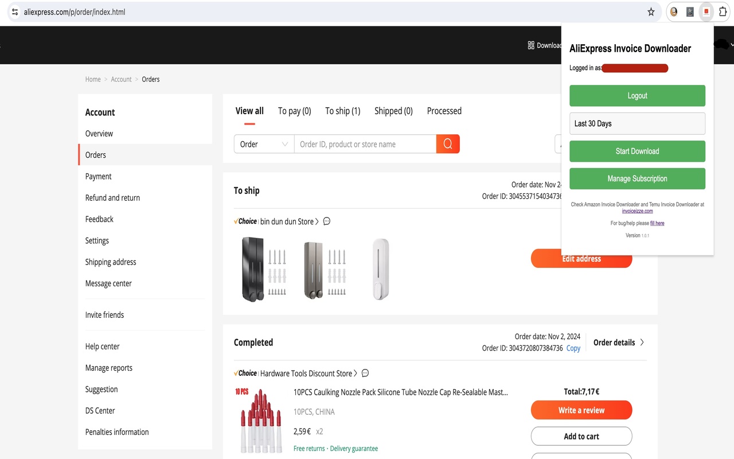Click 'Free returns · Delivery guarantee' text

coord(335,449)
